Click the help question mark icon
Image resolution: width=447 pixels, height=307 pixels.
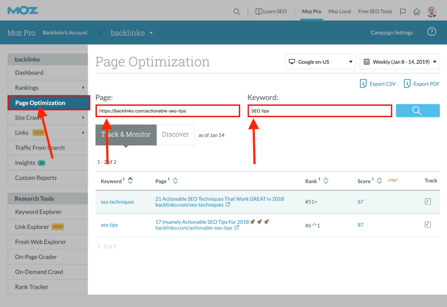[431, 32]
